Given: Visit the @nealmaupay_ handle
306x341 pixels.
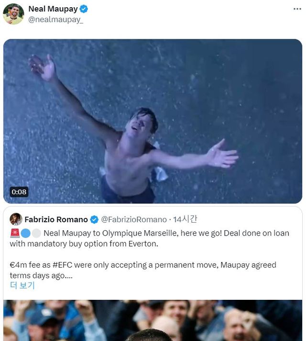Looking at the screenshot, I should click(55, 20).
